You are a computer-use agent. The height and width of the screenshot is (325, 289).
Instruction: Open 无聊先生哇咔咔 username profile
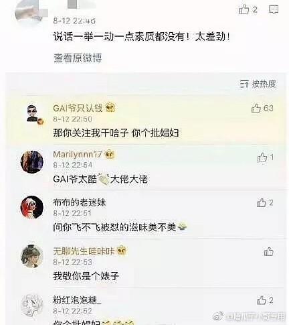84,251
